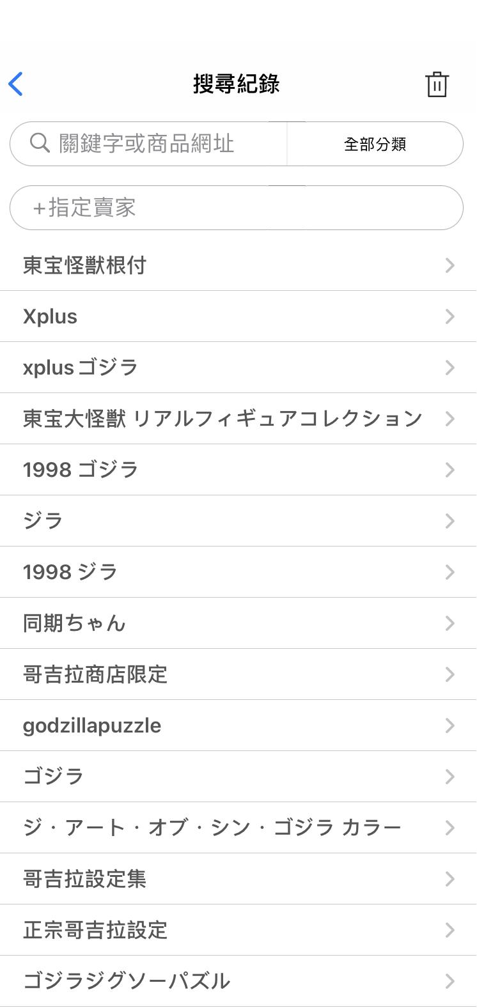Click the magnifying glass search icon

coord(40,143)
